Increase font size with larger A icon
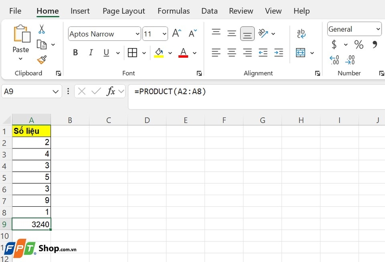385x262 pixels. [177, 33]
